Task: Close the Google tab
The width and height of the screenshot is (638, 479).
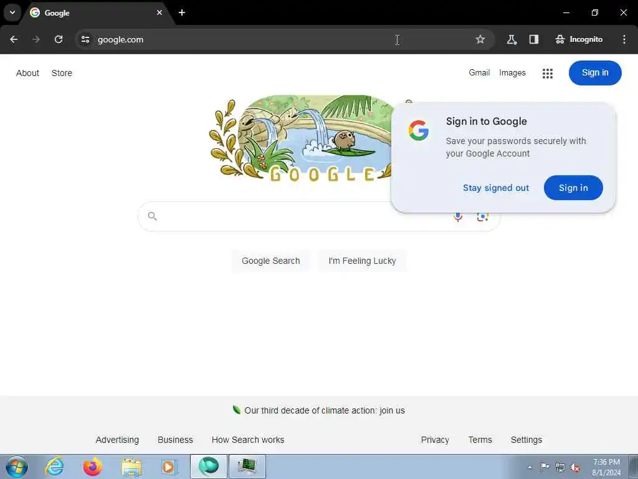Action: click(x=159, y=12)
